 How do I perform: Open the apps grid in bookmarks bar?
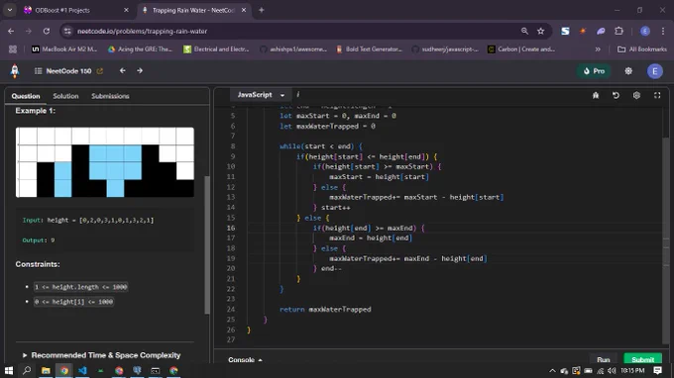tap(13, 49)
